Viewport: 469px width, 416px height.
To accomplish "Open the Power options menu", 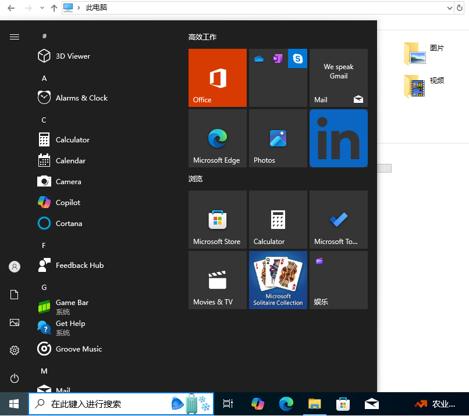I will tap(15, 378).
